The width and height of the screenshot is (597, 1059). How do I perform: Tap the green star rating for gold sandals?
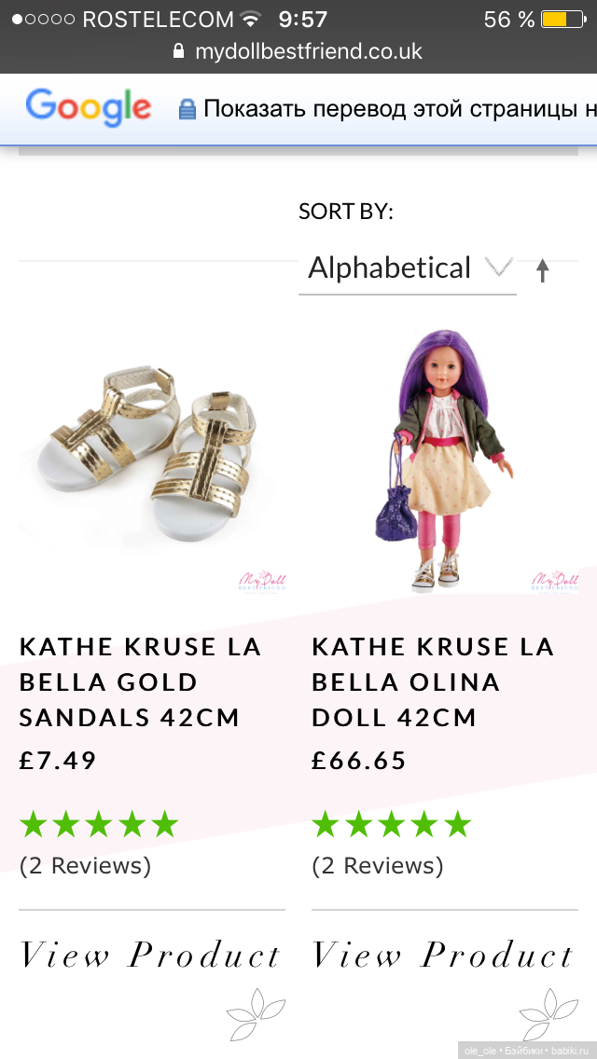[x=99, y=824]
